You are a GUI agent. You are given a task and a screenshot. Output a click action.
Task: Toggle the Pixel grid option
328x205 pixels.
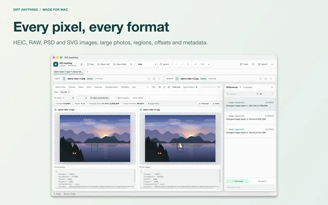pyautogui.click(x=176, y=87)
